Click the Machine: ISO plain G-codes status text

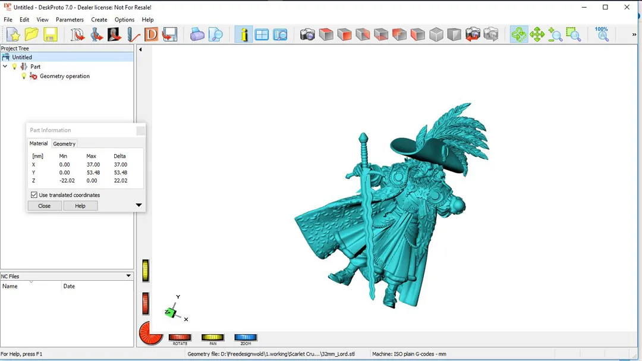[409, 354]
